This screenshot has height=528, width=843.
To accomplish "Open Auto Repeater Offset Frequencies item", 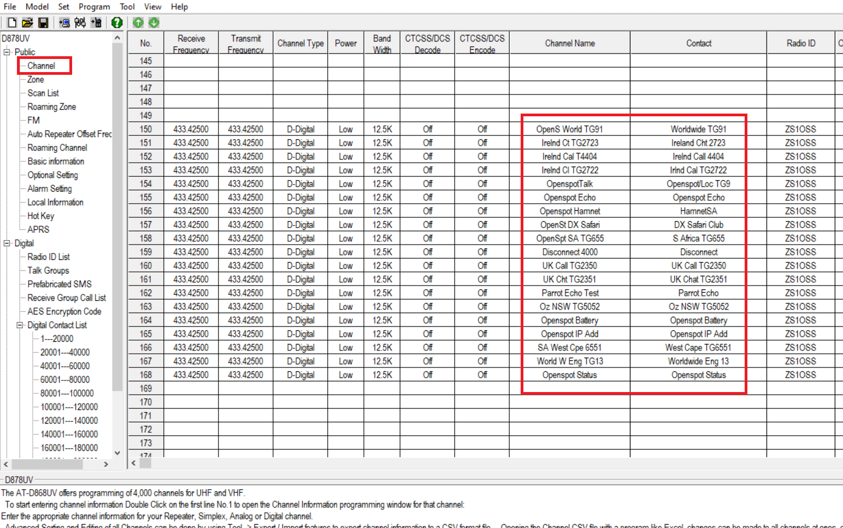I will [69, 134].
